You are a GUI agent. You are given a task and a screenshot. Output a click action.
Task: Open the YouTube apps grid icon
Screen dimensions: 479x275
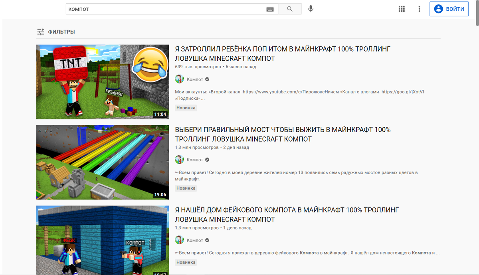(402, 9)
